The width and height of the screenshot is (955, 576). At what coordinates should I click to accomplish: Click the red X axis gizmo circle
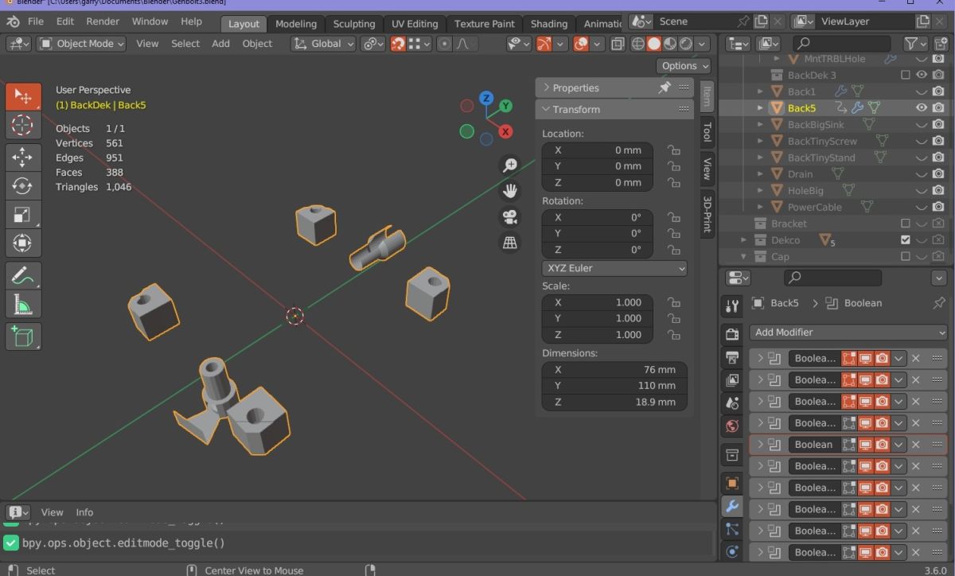point(505,131)
